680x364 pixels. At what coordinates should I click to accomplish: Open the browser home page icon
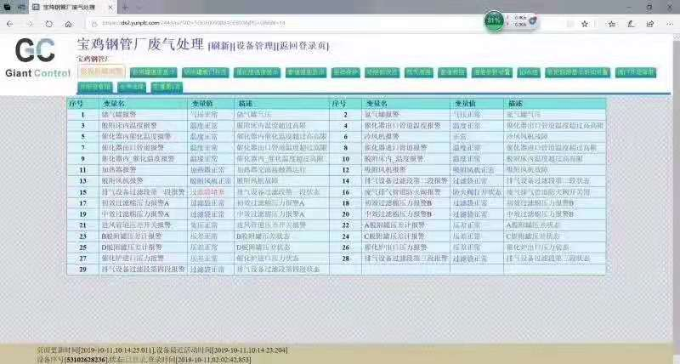tap(69, 24)
